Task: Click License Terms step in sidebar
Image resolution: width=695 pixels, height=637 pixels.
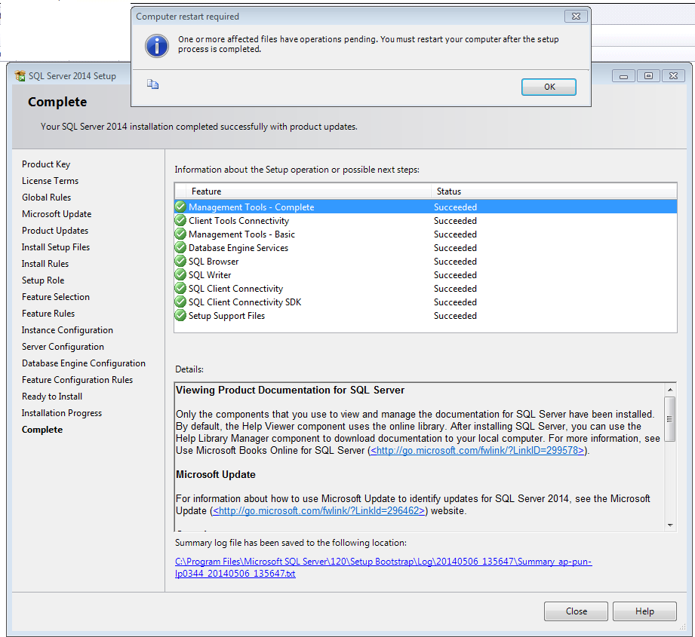Action: pos(50,181)
